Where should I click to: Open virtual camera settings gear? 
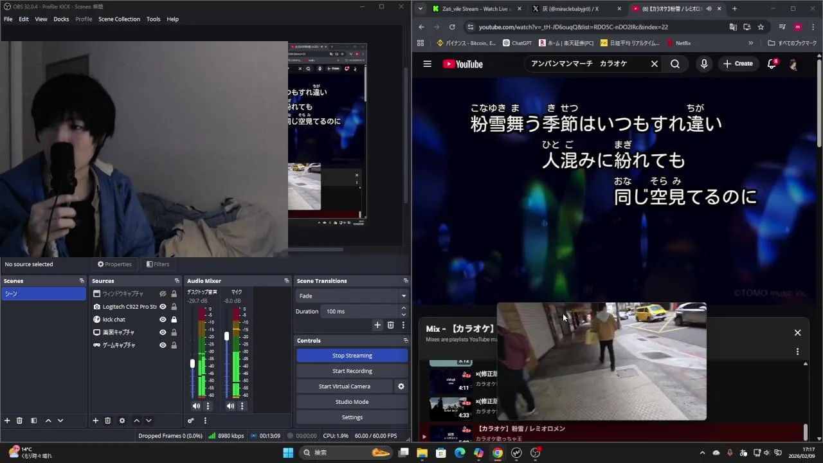click(401, 386)
